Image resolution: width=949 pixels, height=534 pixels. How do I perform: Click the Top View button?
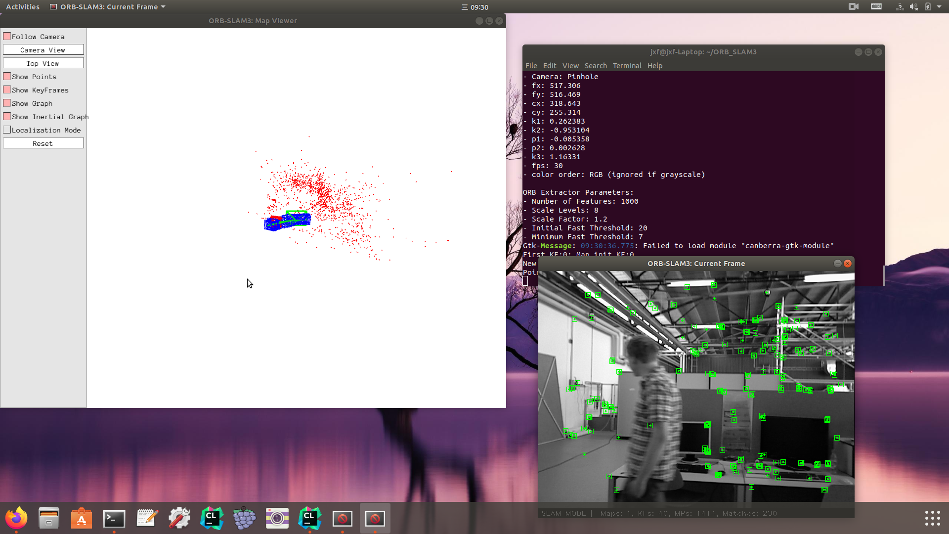[43, 63]
